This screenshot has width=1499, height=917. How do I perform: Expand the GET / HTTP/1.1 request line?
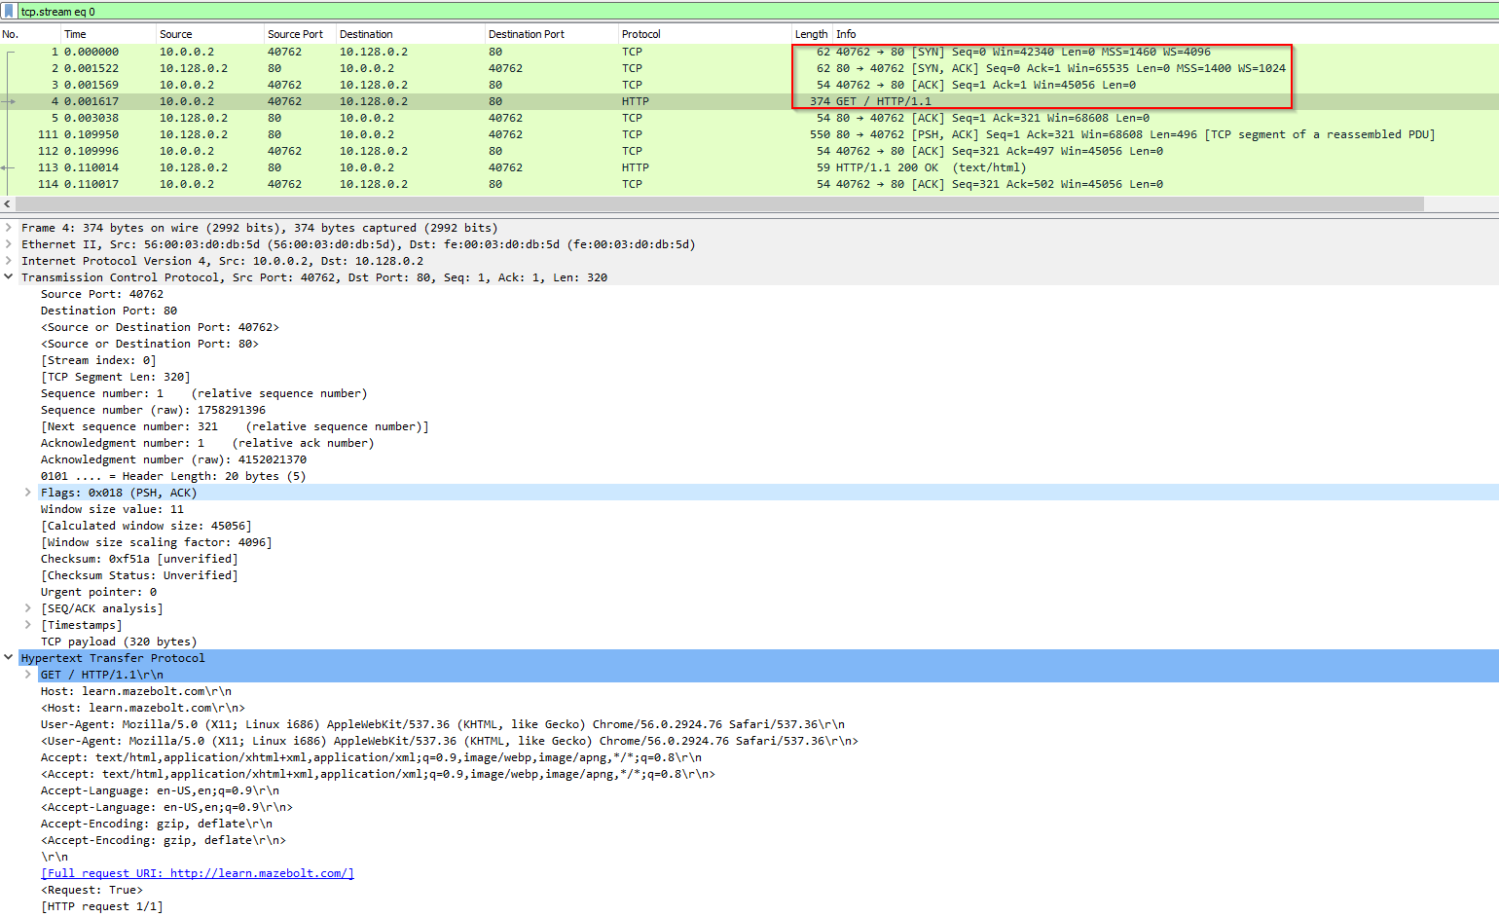point(27,675)
